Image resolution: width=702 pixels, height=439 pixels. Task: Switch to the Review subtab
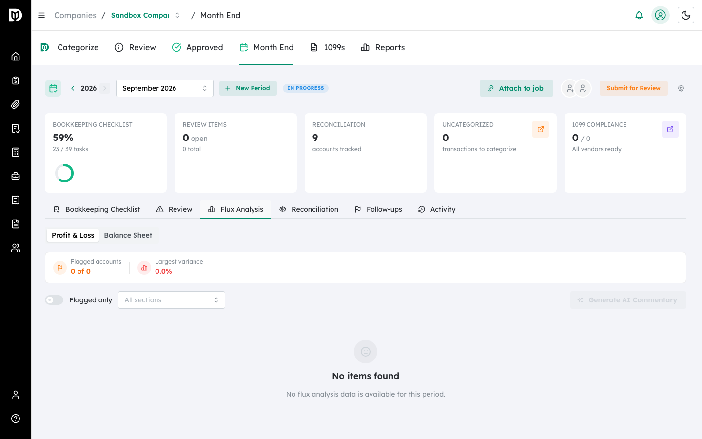pos(174,209)
